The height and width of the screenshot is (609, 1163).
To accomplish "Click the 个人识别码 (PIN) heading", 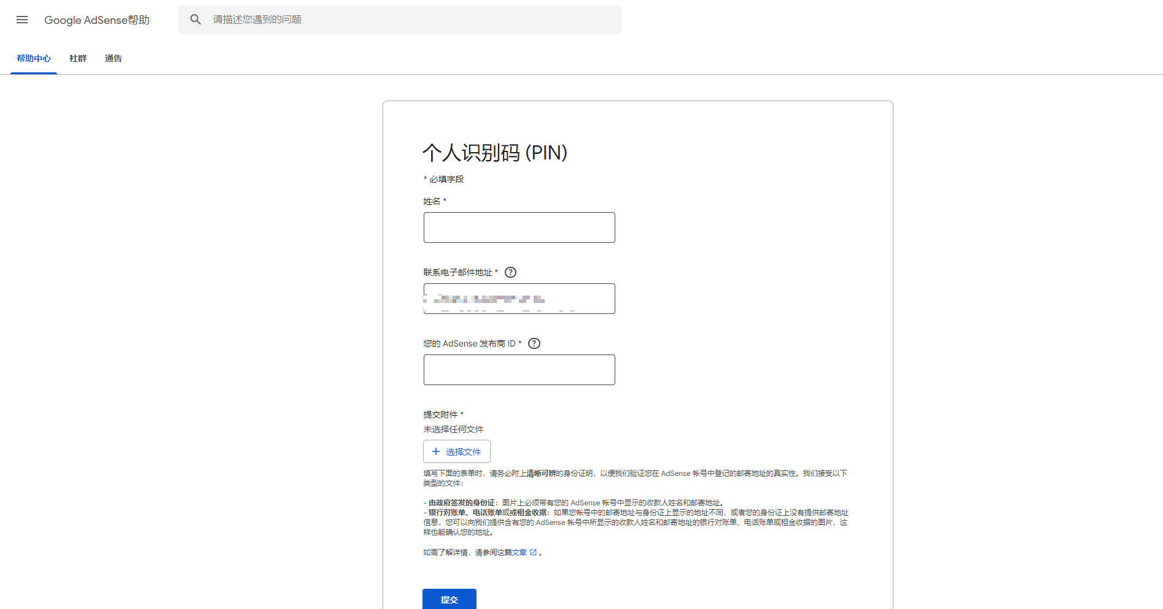I will click(495, 153).
